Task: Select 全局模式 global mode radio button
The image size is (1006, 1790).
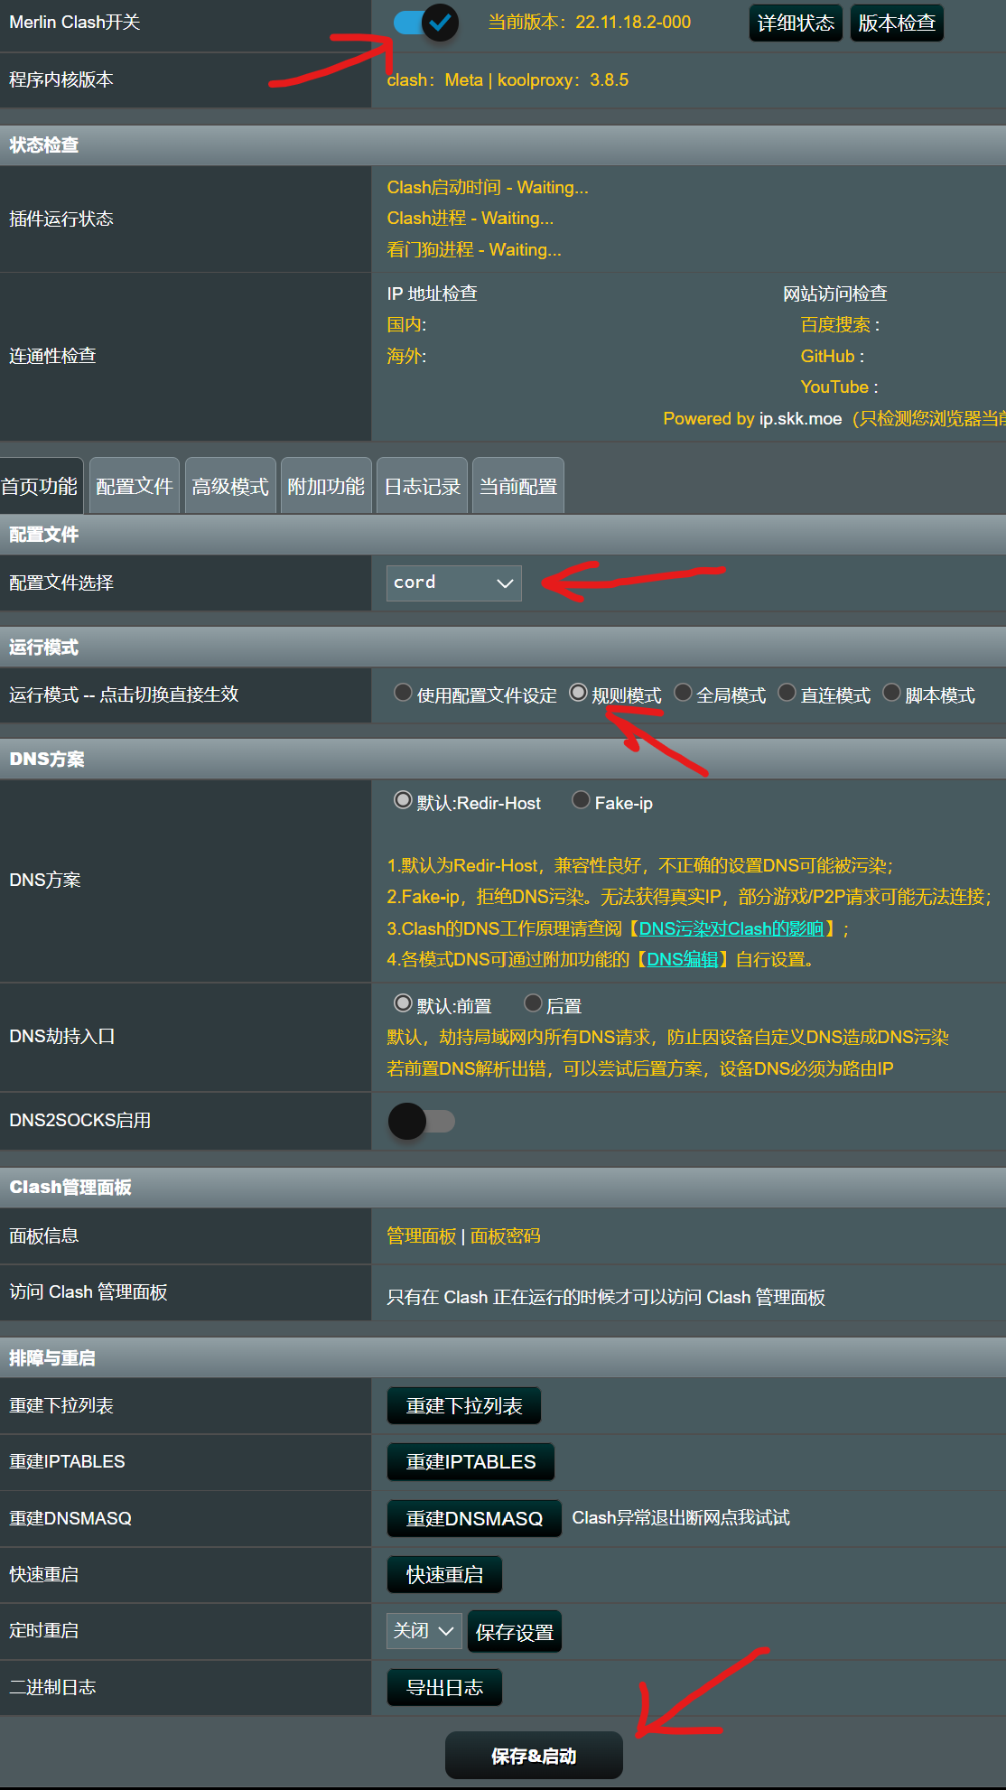Action: pyautogui.click(x=684, y=694)
